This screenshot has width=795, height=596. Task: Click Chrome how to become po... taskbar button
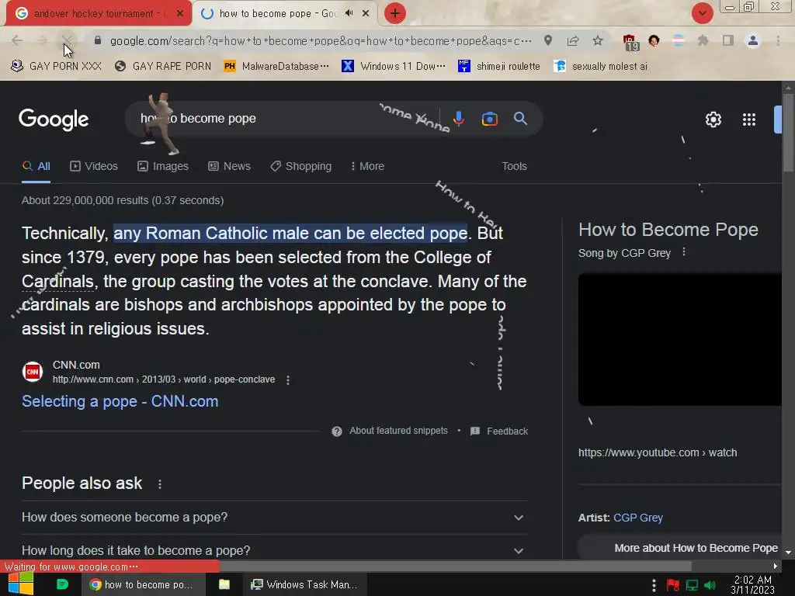pos(143,584)
